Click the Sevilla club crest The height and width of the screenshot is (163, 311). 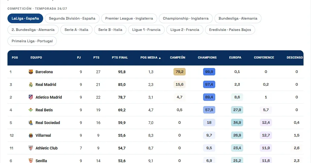click(x=31, y=161)
